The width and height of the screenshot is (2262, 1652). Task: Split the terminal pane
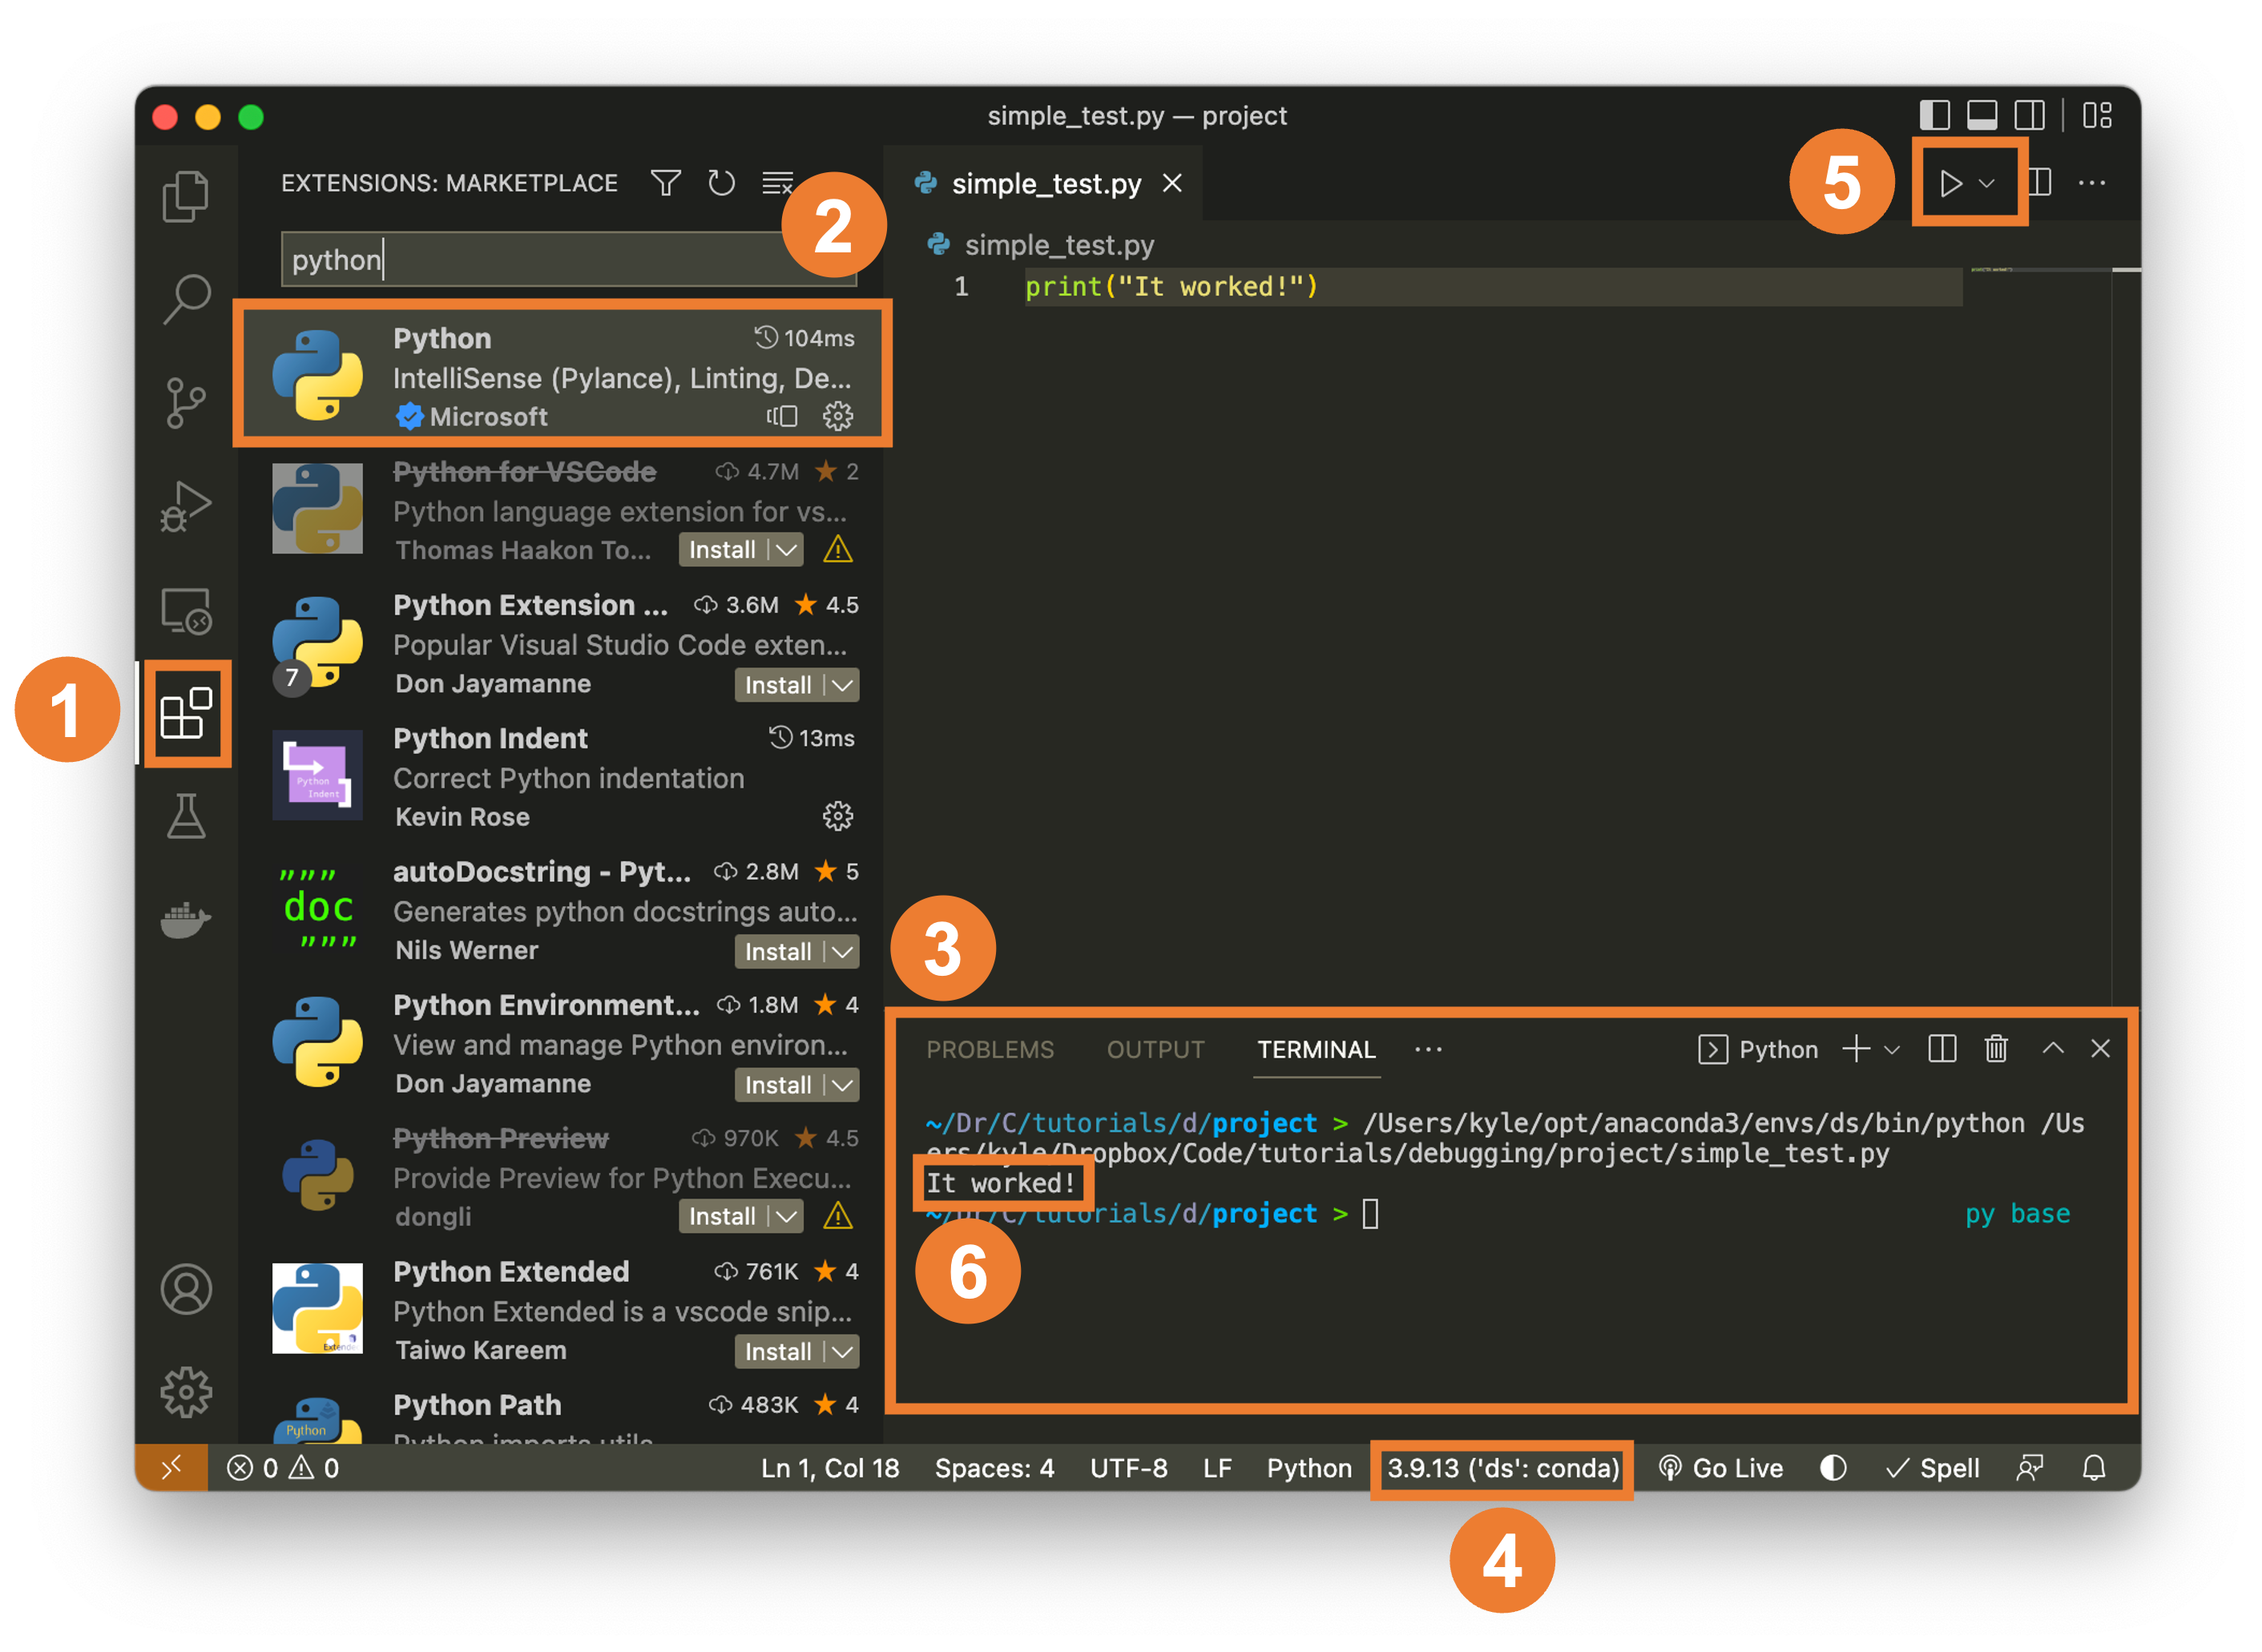(x=1942, y=1049)
